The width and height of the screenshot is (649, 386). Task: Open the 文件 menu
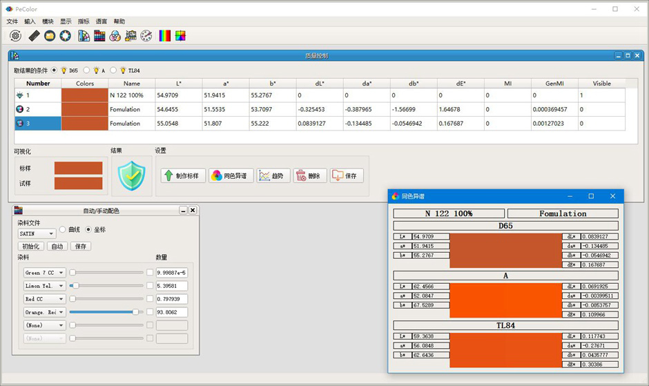12,21
